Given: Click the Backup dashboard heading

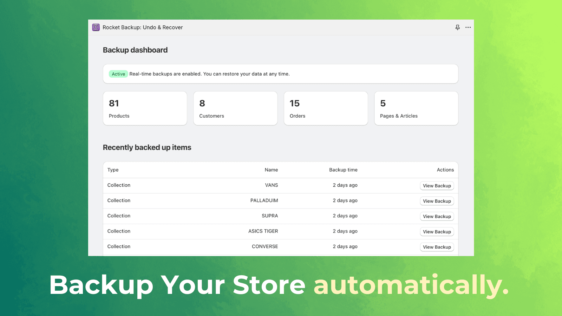Looking at the screenshot, I should [x=135, y=50].
